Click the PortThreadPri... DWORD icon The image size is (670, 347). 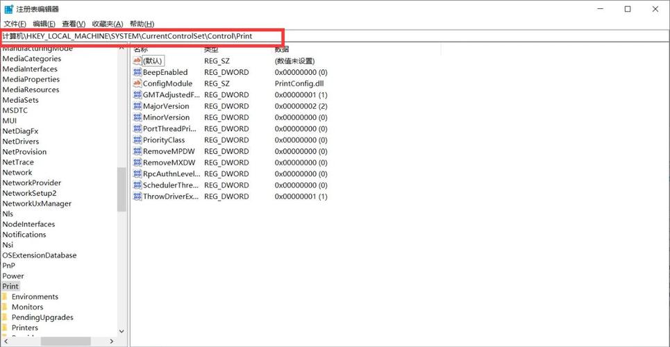[x=137, y=128]
